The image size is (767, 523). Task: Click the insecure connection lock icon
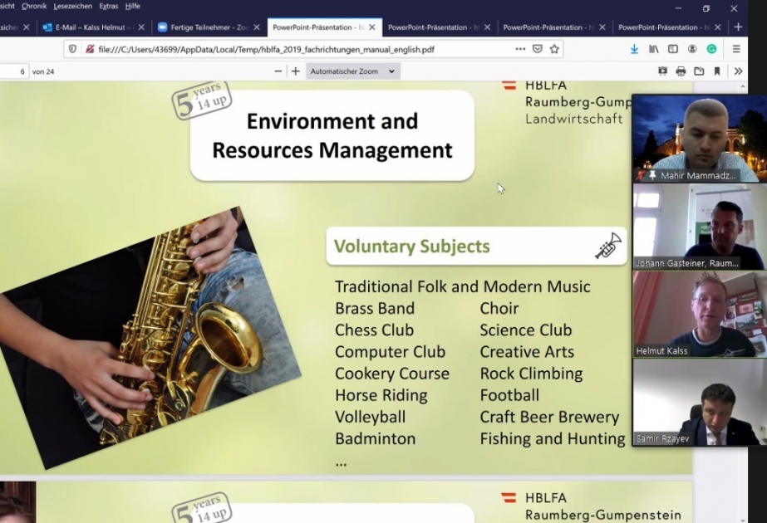90,49
